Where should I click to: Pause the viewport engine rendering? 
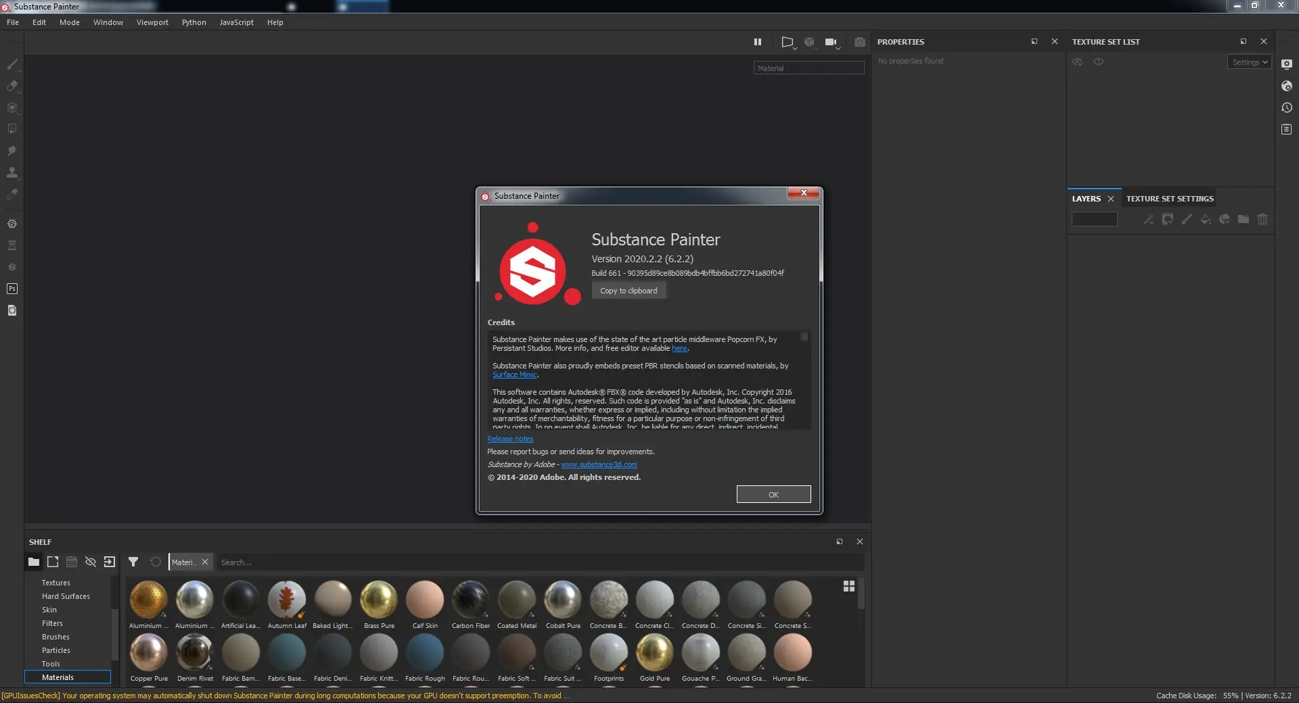758,42
